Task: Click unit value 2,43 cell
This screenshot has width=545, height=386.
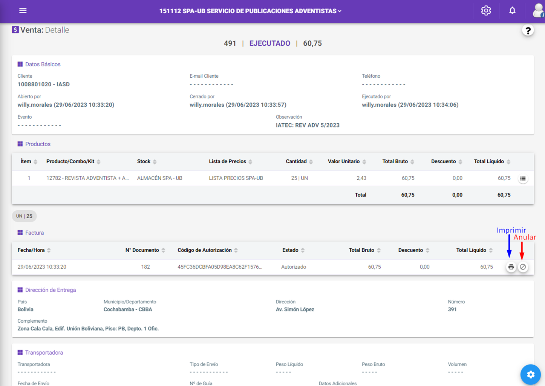Action: (x=361, y=178)
